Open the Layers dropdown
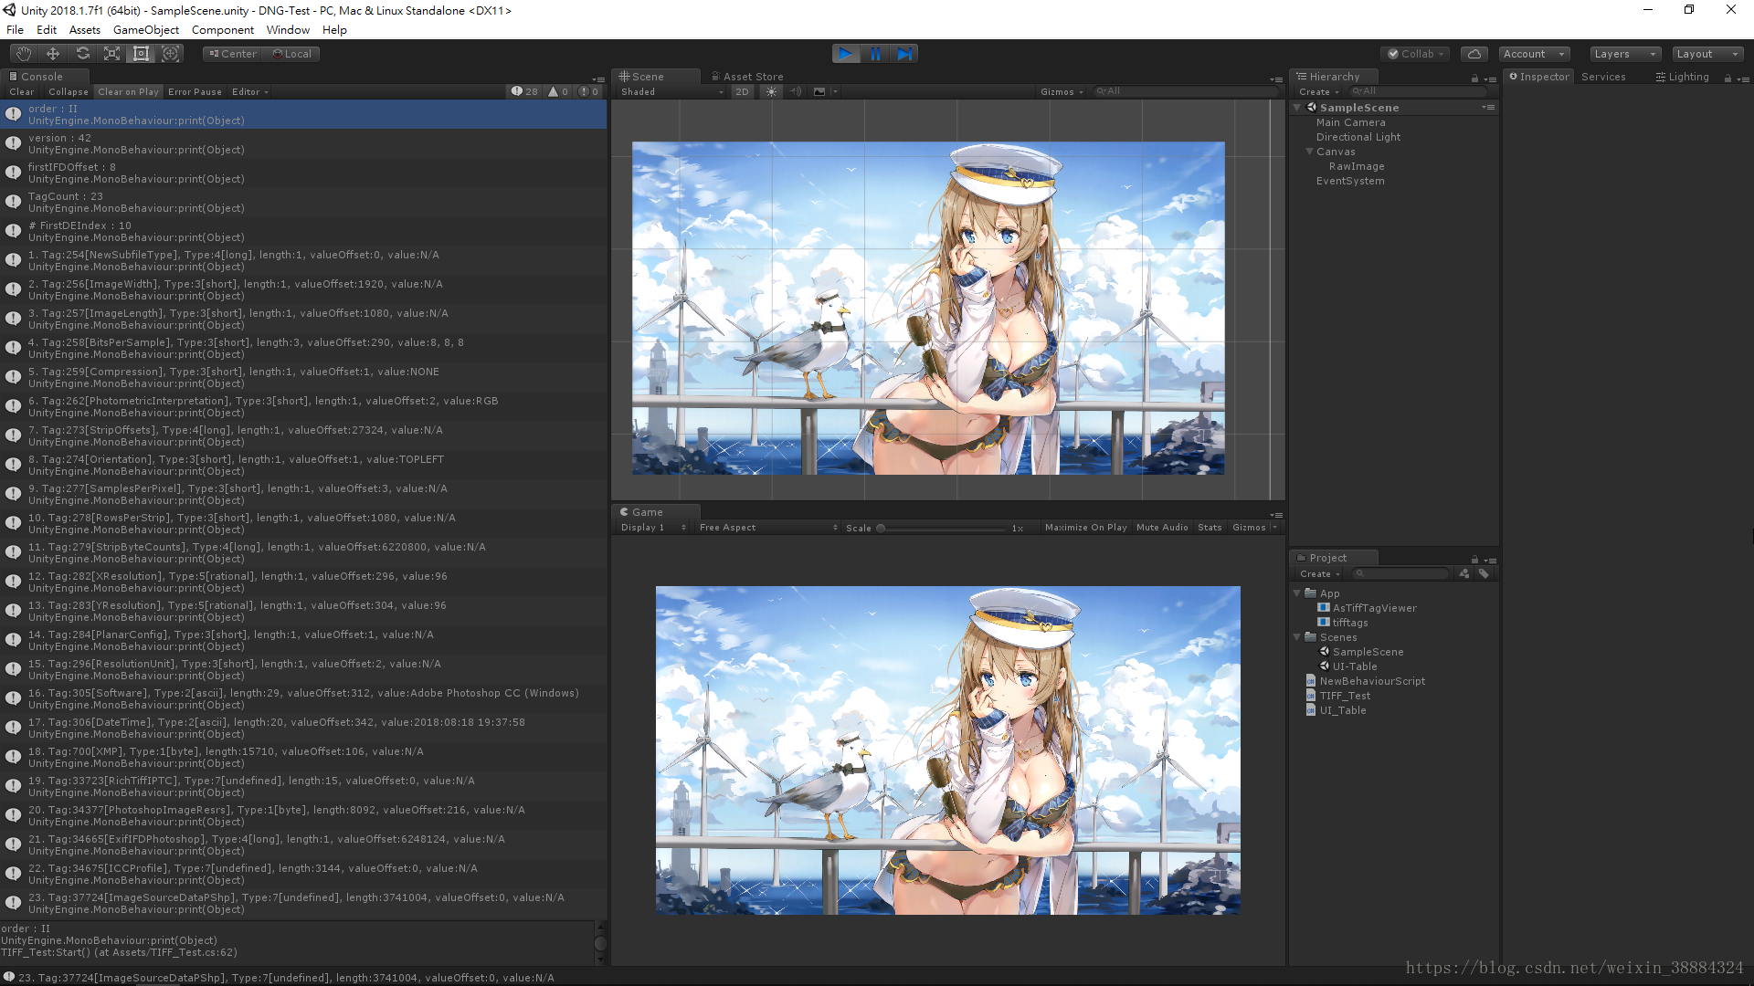1754x986 pixels. [x=1625, y=54]
